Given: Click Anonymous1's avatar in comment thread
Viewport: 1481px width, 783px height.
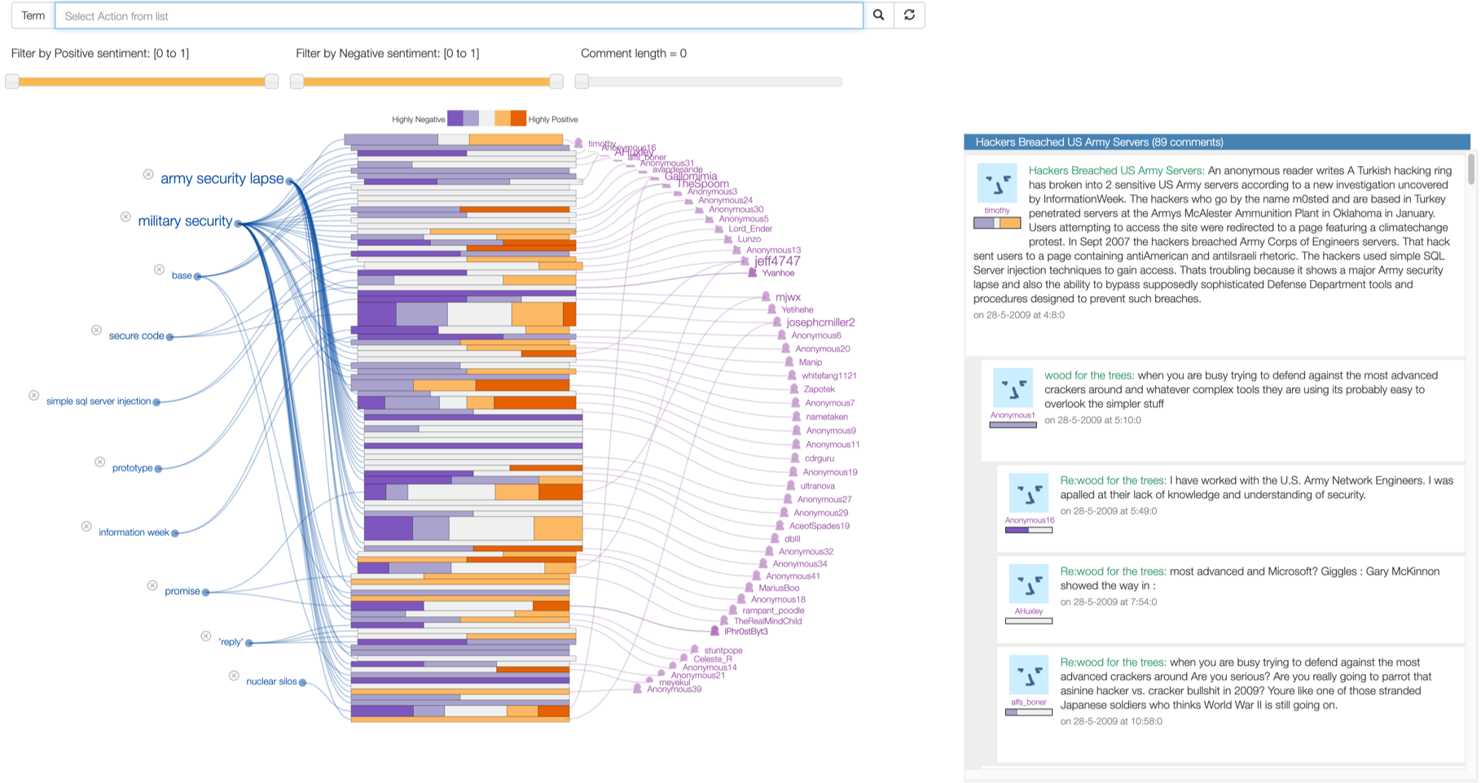Looking at the screenshot, I should 1013,388.
